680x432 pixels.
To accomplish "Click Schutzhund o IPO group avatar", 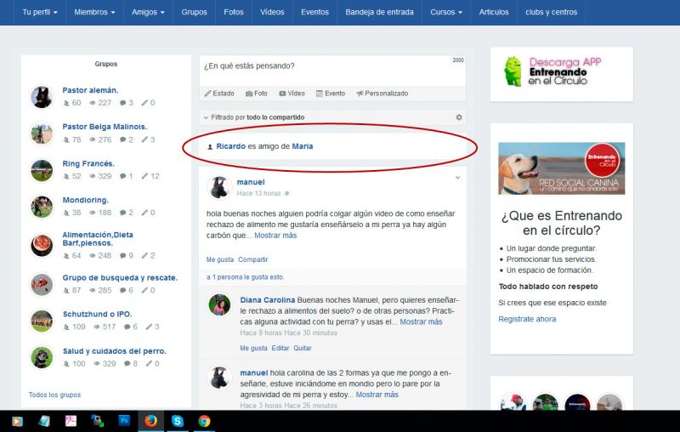I will point(42,321).
